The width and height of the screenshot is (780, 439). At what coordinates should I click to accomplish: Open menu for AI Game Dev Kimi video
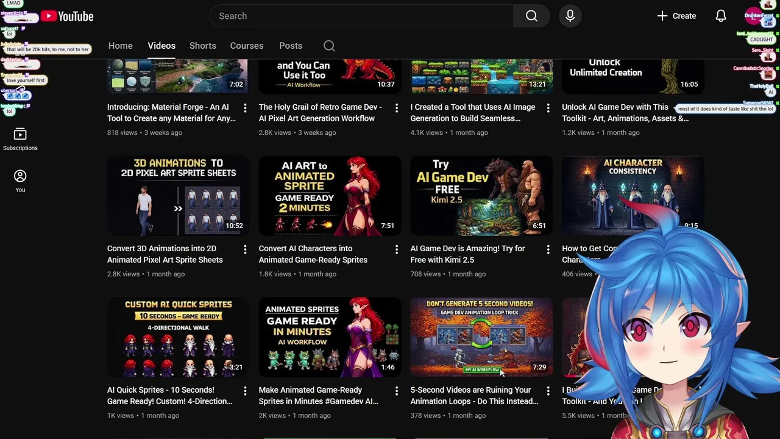[x=548, y=249]
